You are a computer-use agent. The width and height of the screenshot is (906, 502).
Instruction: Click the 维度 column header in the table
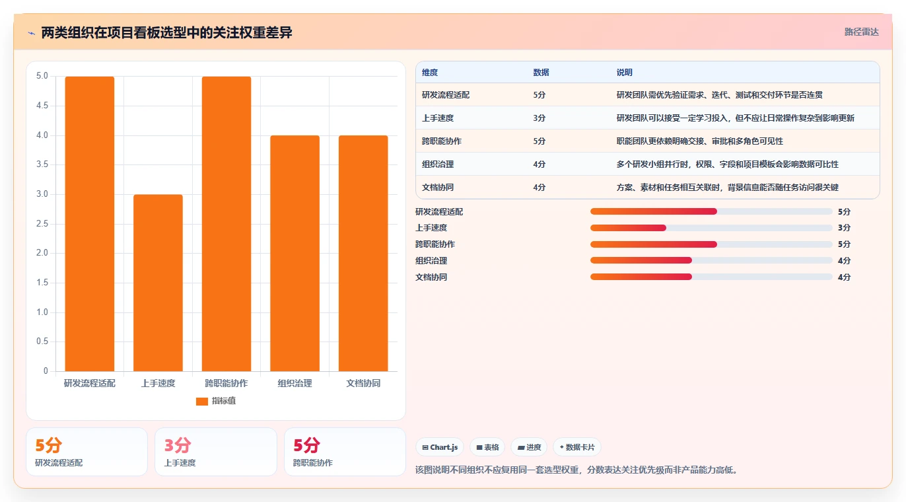(x=430, y=73)
